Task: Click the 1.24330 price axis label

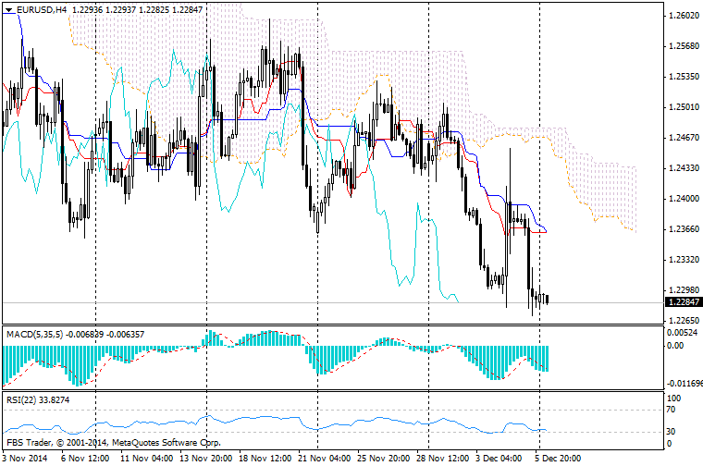Action: [x=684, y=168]
